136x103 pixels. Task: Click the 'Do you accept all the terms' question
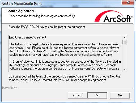(64, 78)
